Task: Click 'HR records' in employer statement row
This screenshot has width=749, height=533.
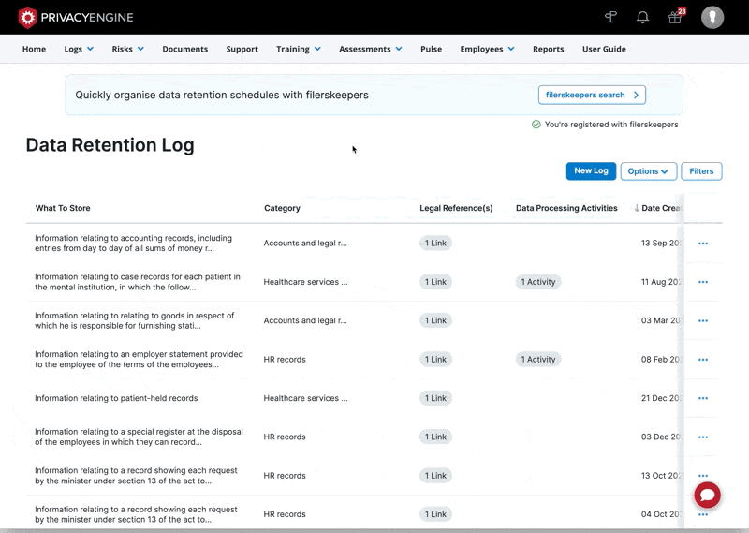Action: 285,360
